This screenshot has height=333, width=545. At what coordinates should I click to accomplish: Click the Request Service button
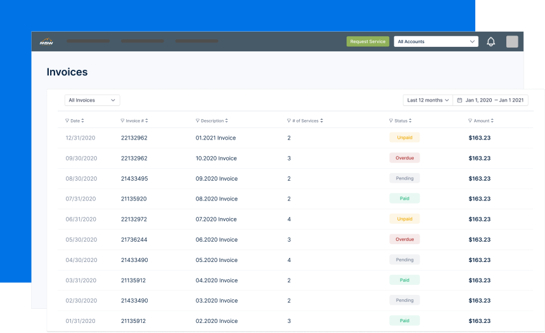click(x=368, y=41)
